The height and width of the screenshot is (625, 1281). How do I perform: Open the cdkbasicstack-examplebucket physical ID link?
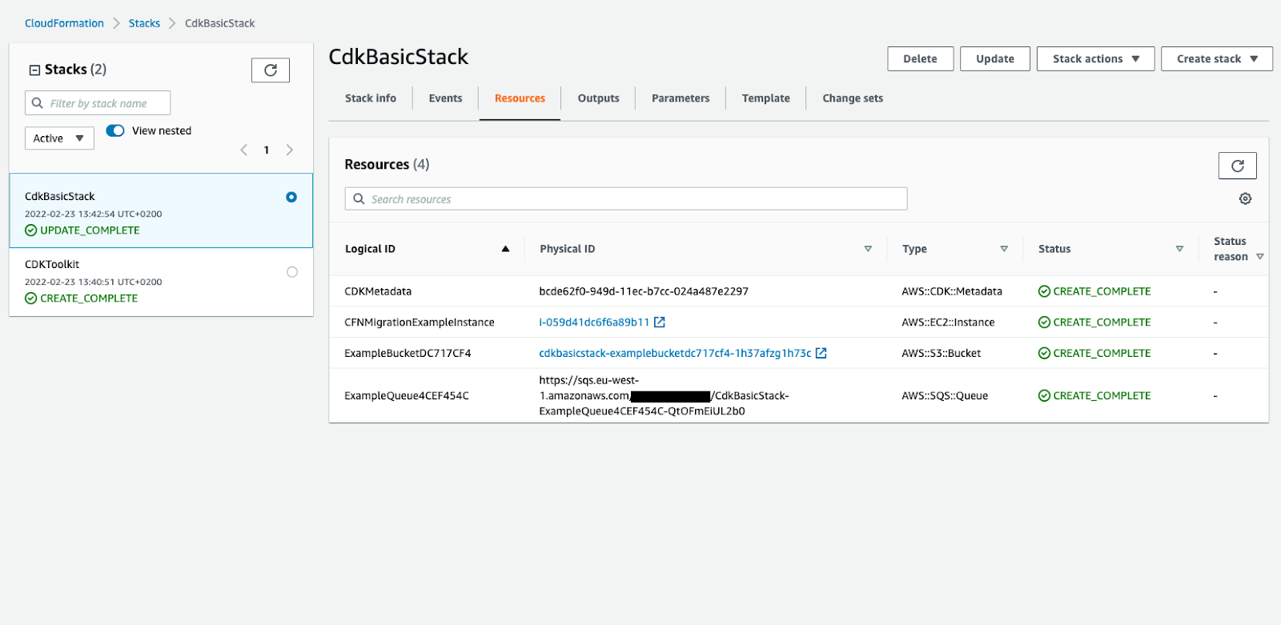click(x=675, y=353)
